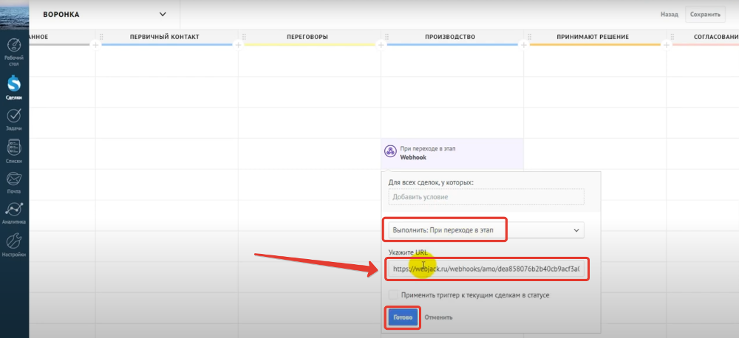Click the account avatar image top-left
The width and height of the screenshot is (739, 338).
click(14, 15)
